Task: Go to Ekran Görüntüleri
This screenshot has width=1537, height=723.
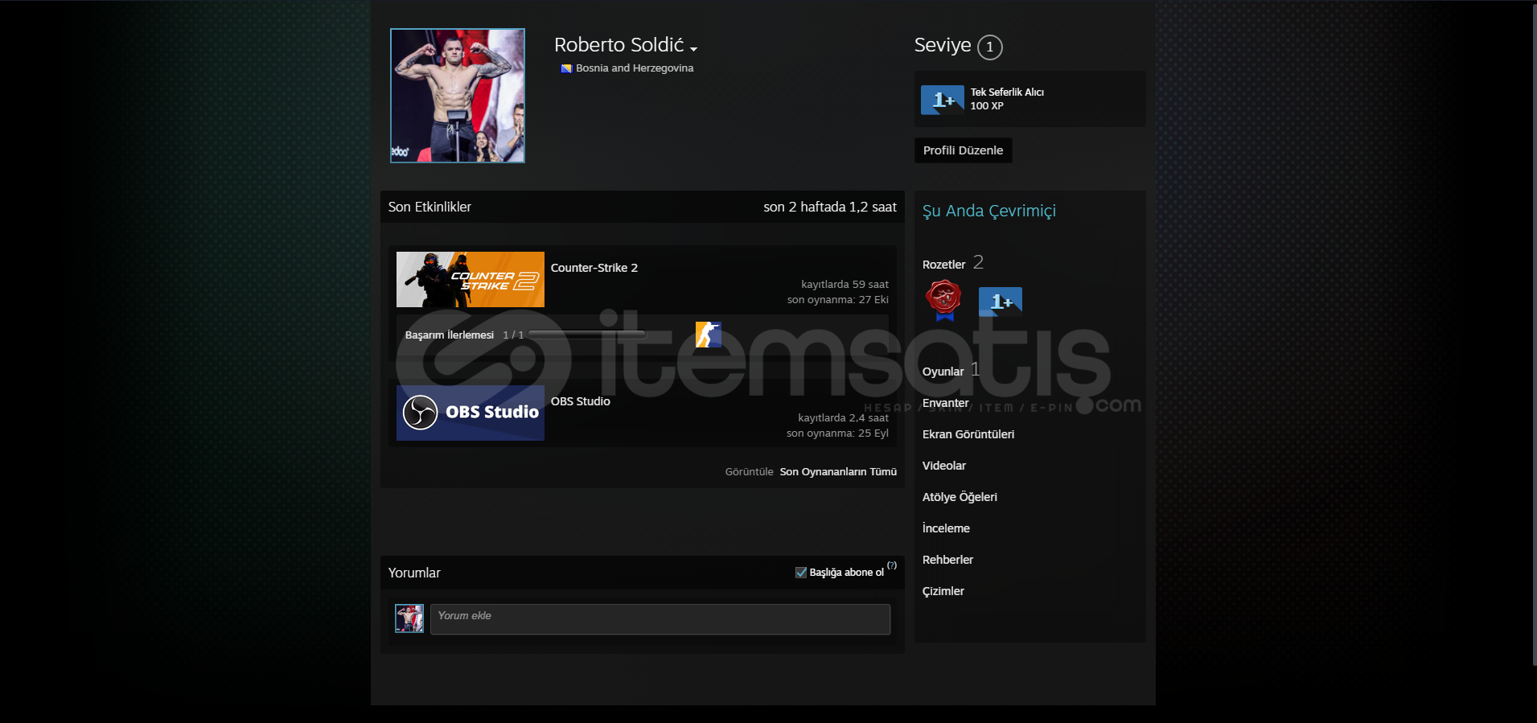Action: (x=968, y=434)
